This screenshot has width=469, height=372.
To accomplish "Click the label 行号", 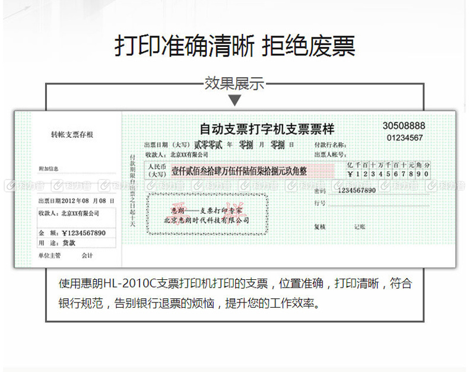I will point(320,203).
